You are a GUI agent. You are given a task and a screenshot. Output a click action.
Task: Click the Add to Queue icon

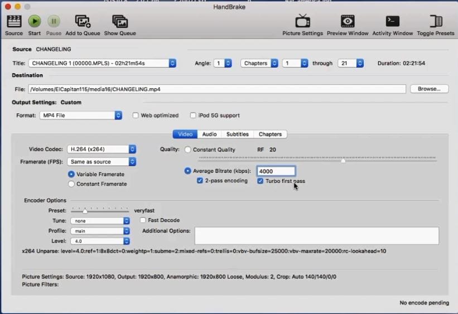(83, 22)
